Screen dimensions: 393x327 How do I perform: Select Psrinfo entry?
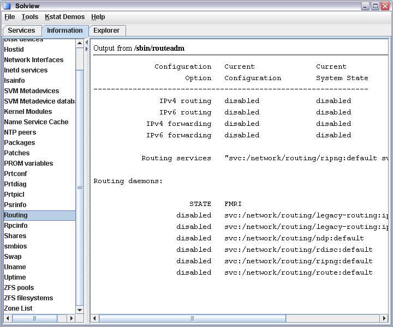pos(40,205)
